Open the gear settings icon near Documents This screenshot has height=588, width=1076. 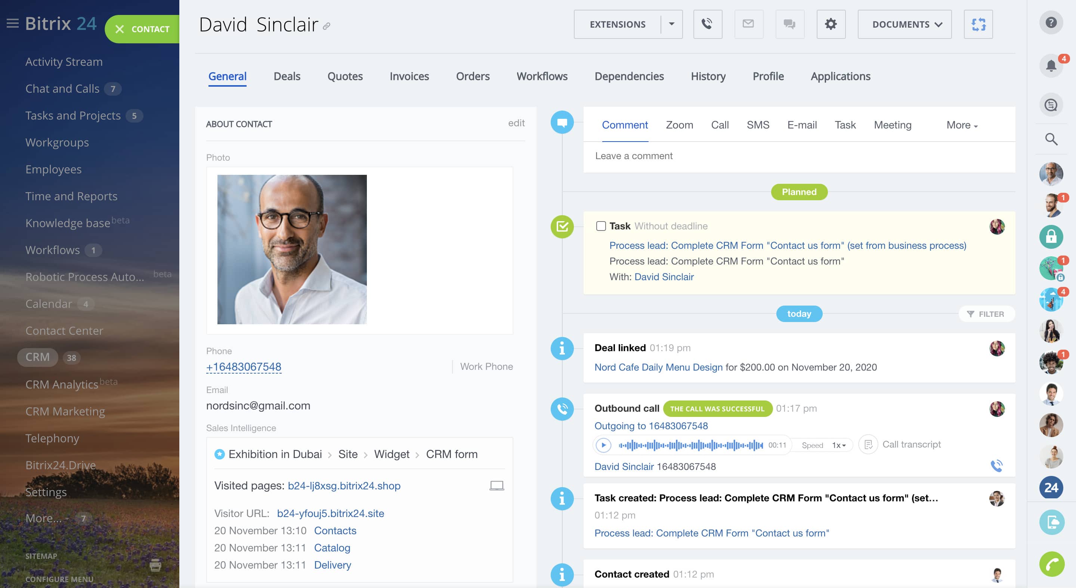pyautogui.click(x=831, y=24)
